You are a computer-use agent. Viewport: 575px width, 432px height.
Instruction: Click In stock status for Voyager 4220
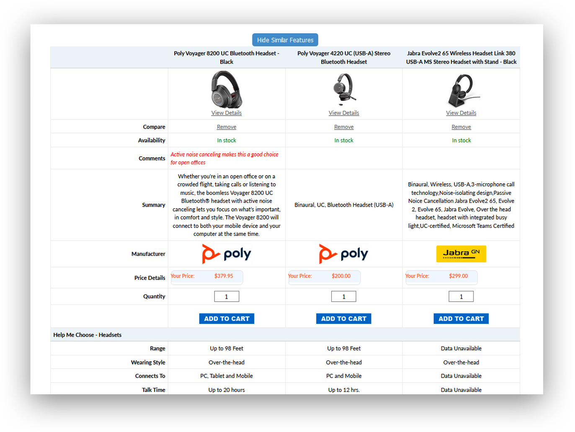(344, 140)
